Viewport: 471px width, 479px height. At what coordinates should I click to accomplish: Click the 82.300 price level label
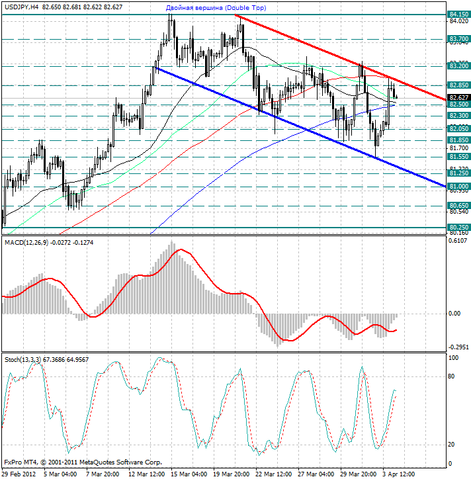point(459,116)
